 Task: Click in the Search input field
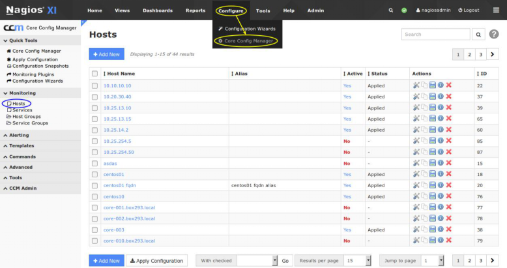point(435,35)
